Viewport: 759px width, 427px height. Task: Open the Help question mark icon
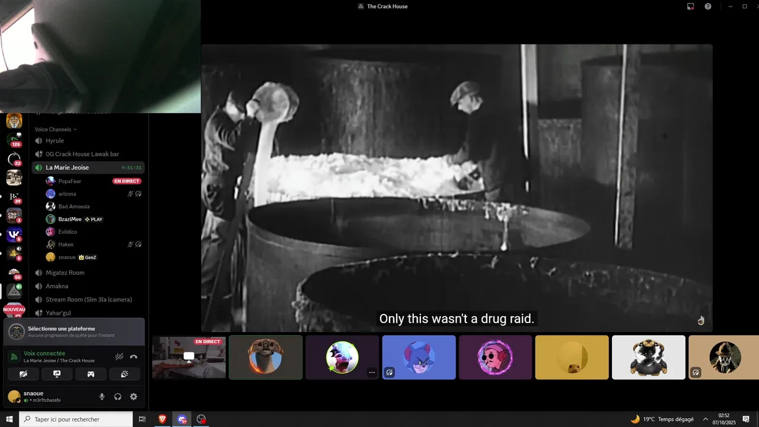pyautogui.click(x=708, y=7)
